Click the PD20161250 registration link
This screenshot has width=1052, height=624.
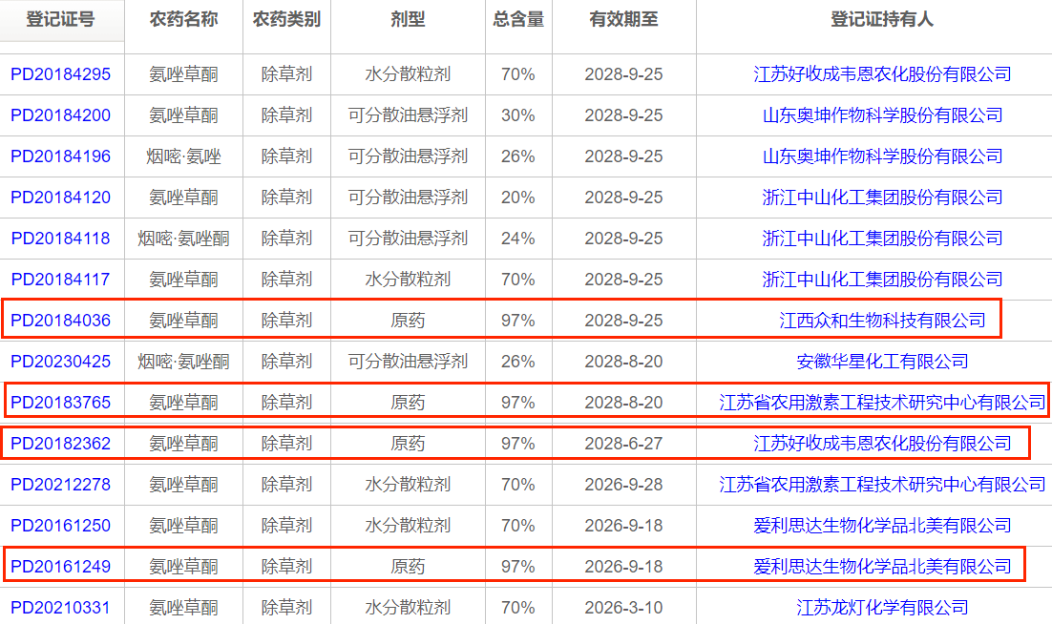(60, 526)
